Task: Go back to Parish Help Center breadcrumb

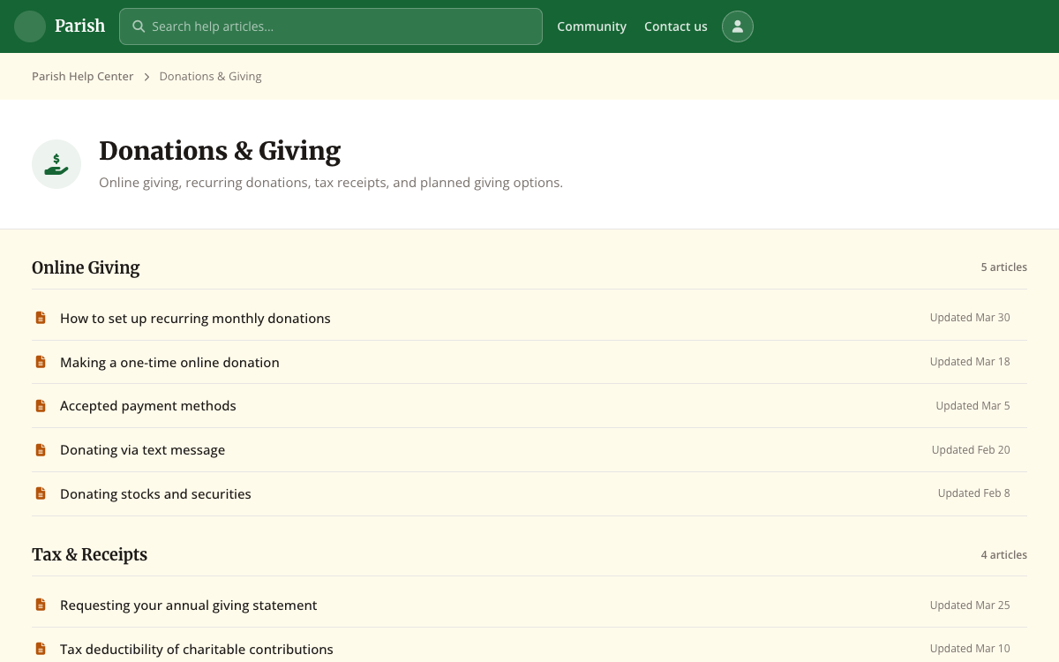Action: click(83, 77)
